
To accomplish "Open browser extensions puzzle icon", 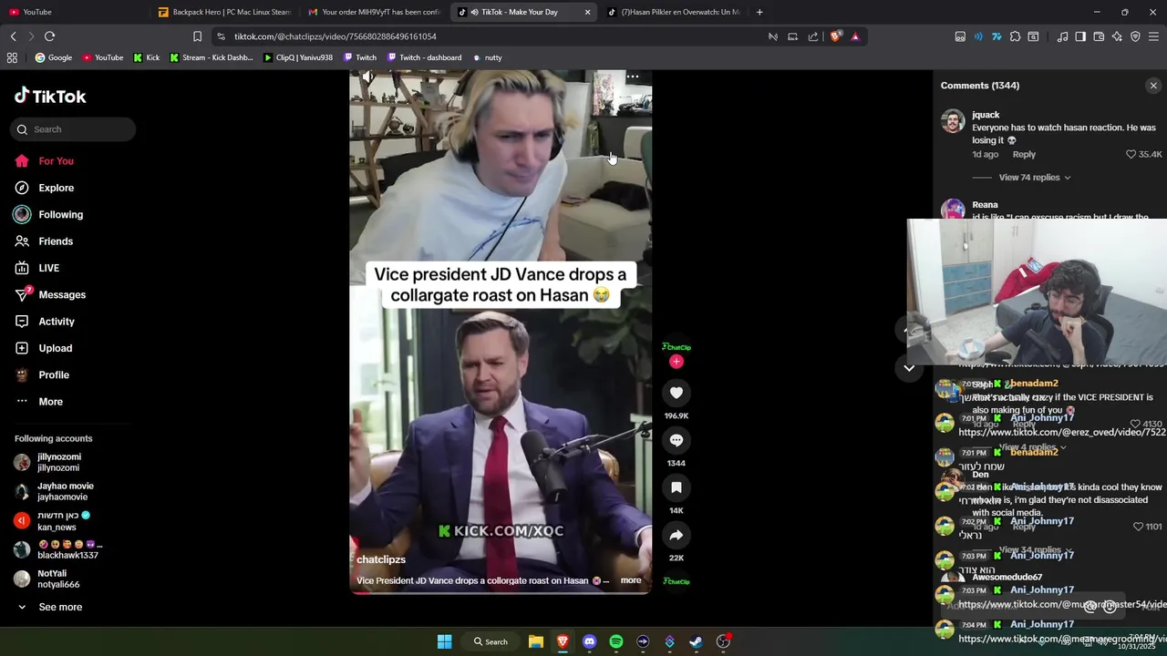I will [1015, 36].
